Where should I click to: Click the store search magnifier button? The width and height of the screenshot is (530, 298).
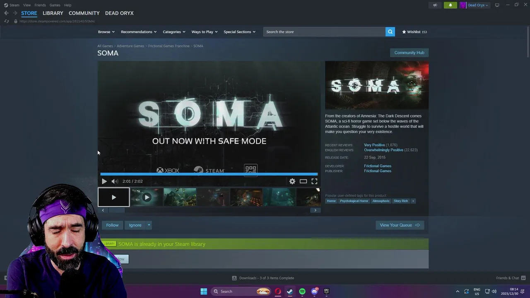(390, 32)
